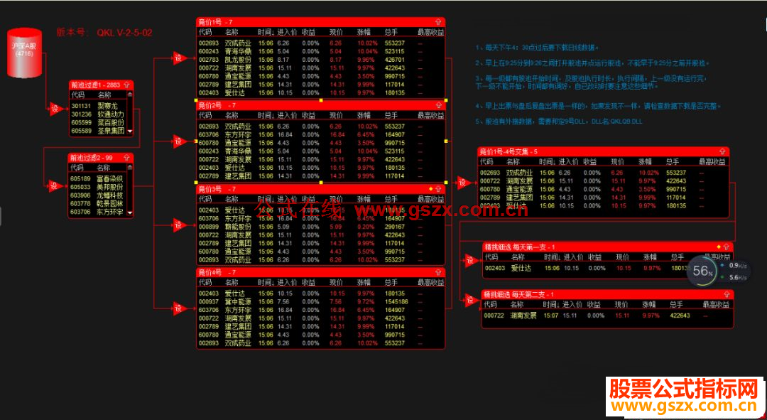Sort 前池过滤1 by 代码 column header
The width and height of the screenshot is (767, 420).
77,95
